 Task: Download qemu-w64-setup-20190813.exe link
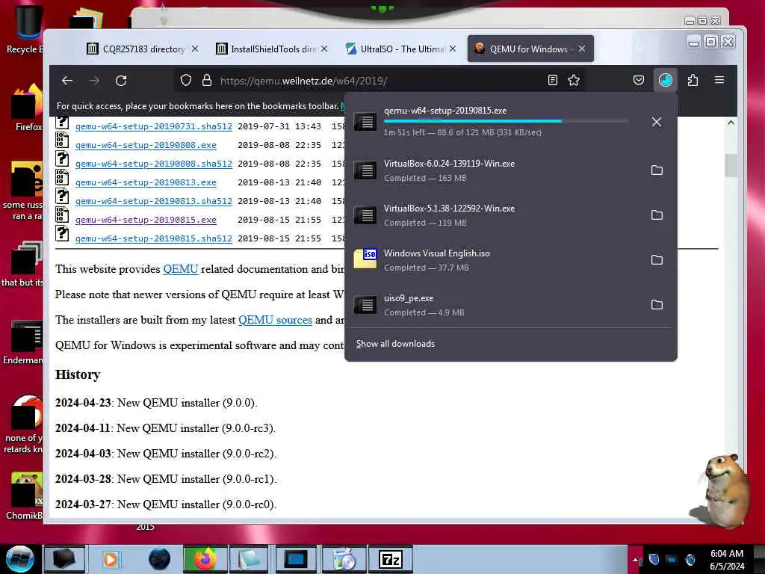[x=146, y=182]
